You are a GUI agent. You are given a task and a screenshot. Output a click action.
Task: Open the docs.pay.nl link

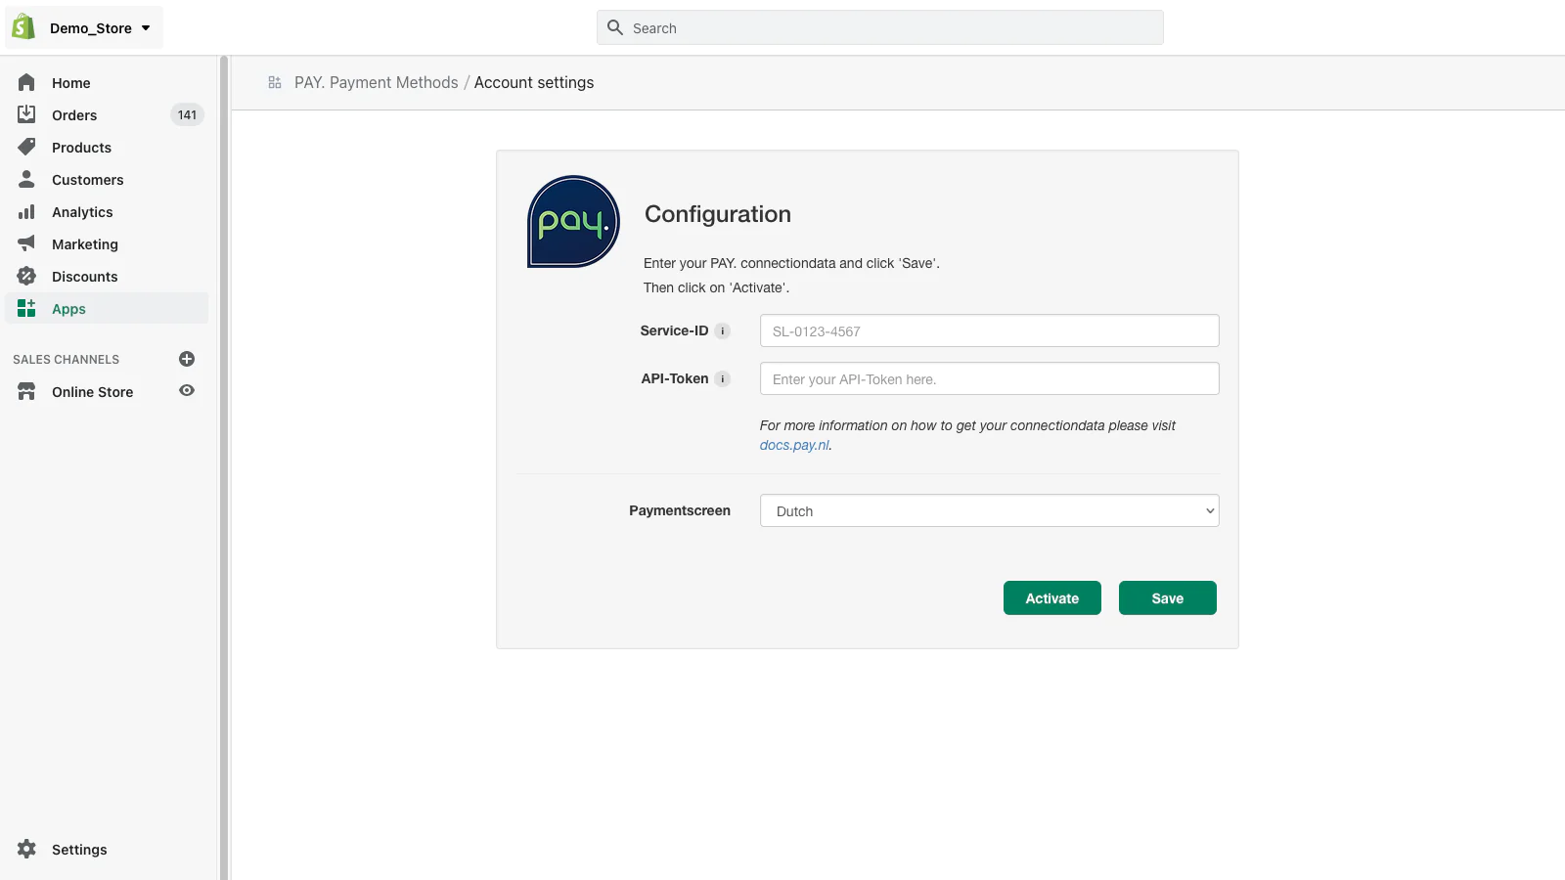click(794, 446)
